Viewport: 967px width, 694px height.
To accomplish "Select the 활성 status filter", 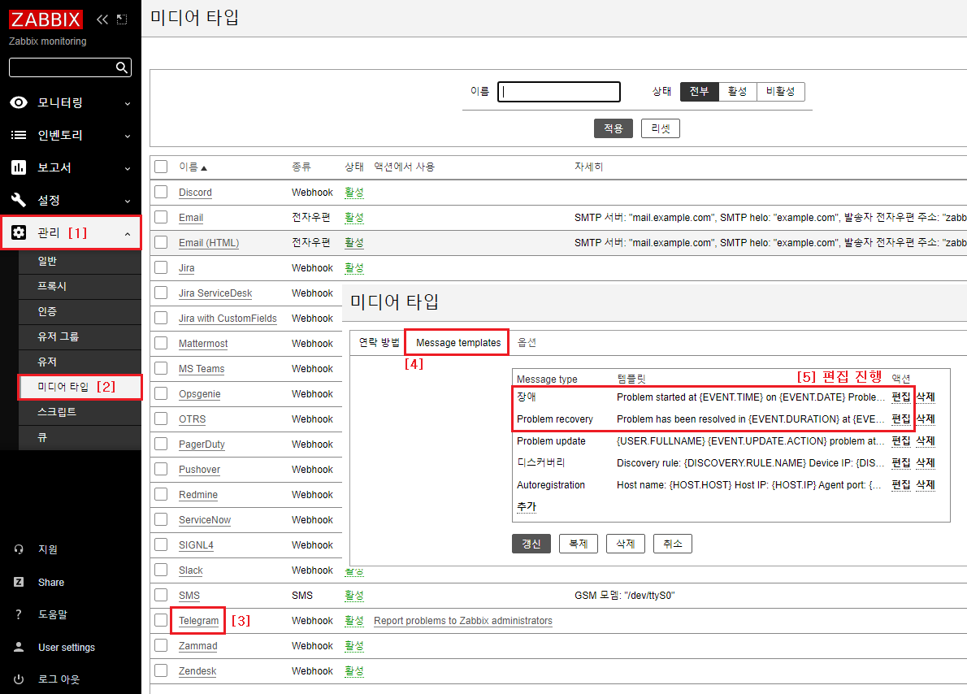I will (x=738, y=91).
